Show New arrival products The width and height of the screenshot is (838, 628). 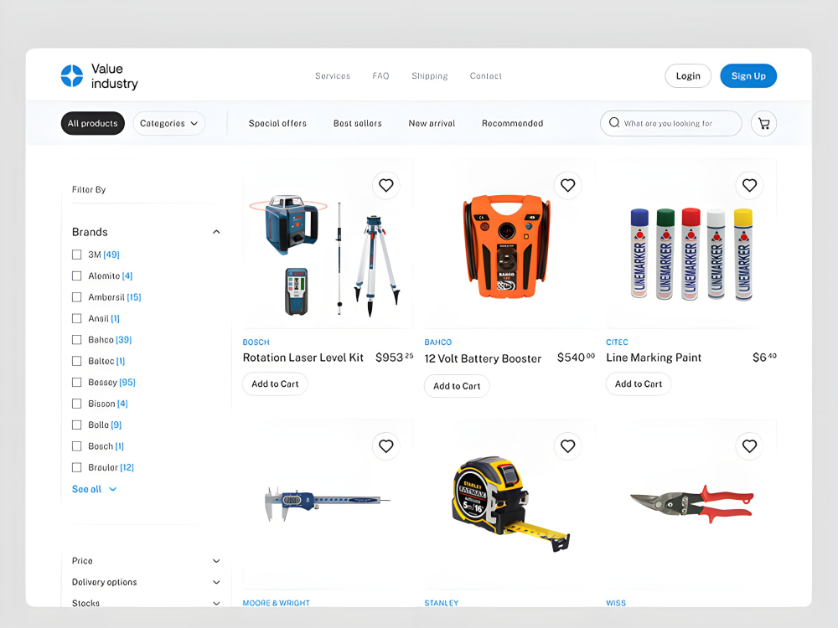pyautogui.click(x=432, y=123)
